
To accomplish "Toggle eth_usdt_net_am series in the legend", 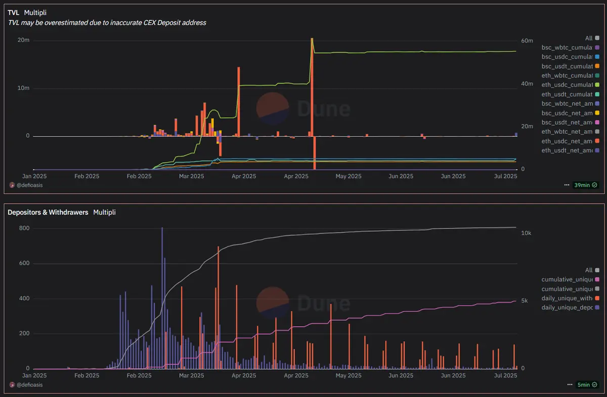I will pos(570,150).
